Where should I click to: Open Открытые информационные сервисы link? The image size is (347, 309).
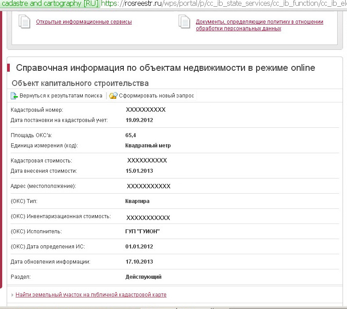pos(84,22)
